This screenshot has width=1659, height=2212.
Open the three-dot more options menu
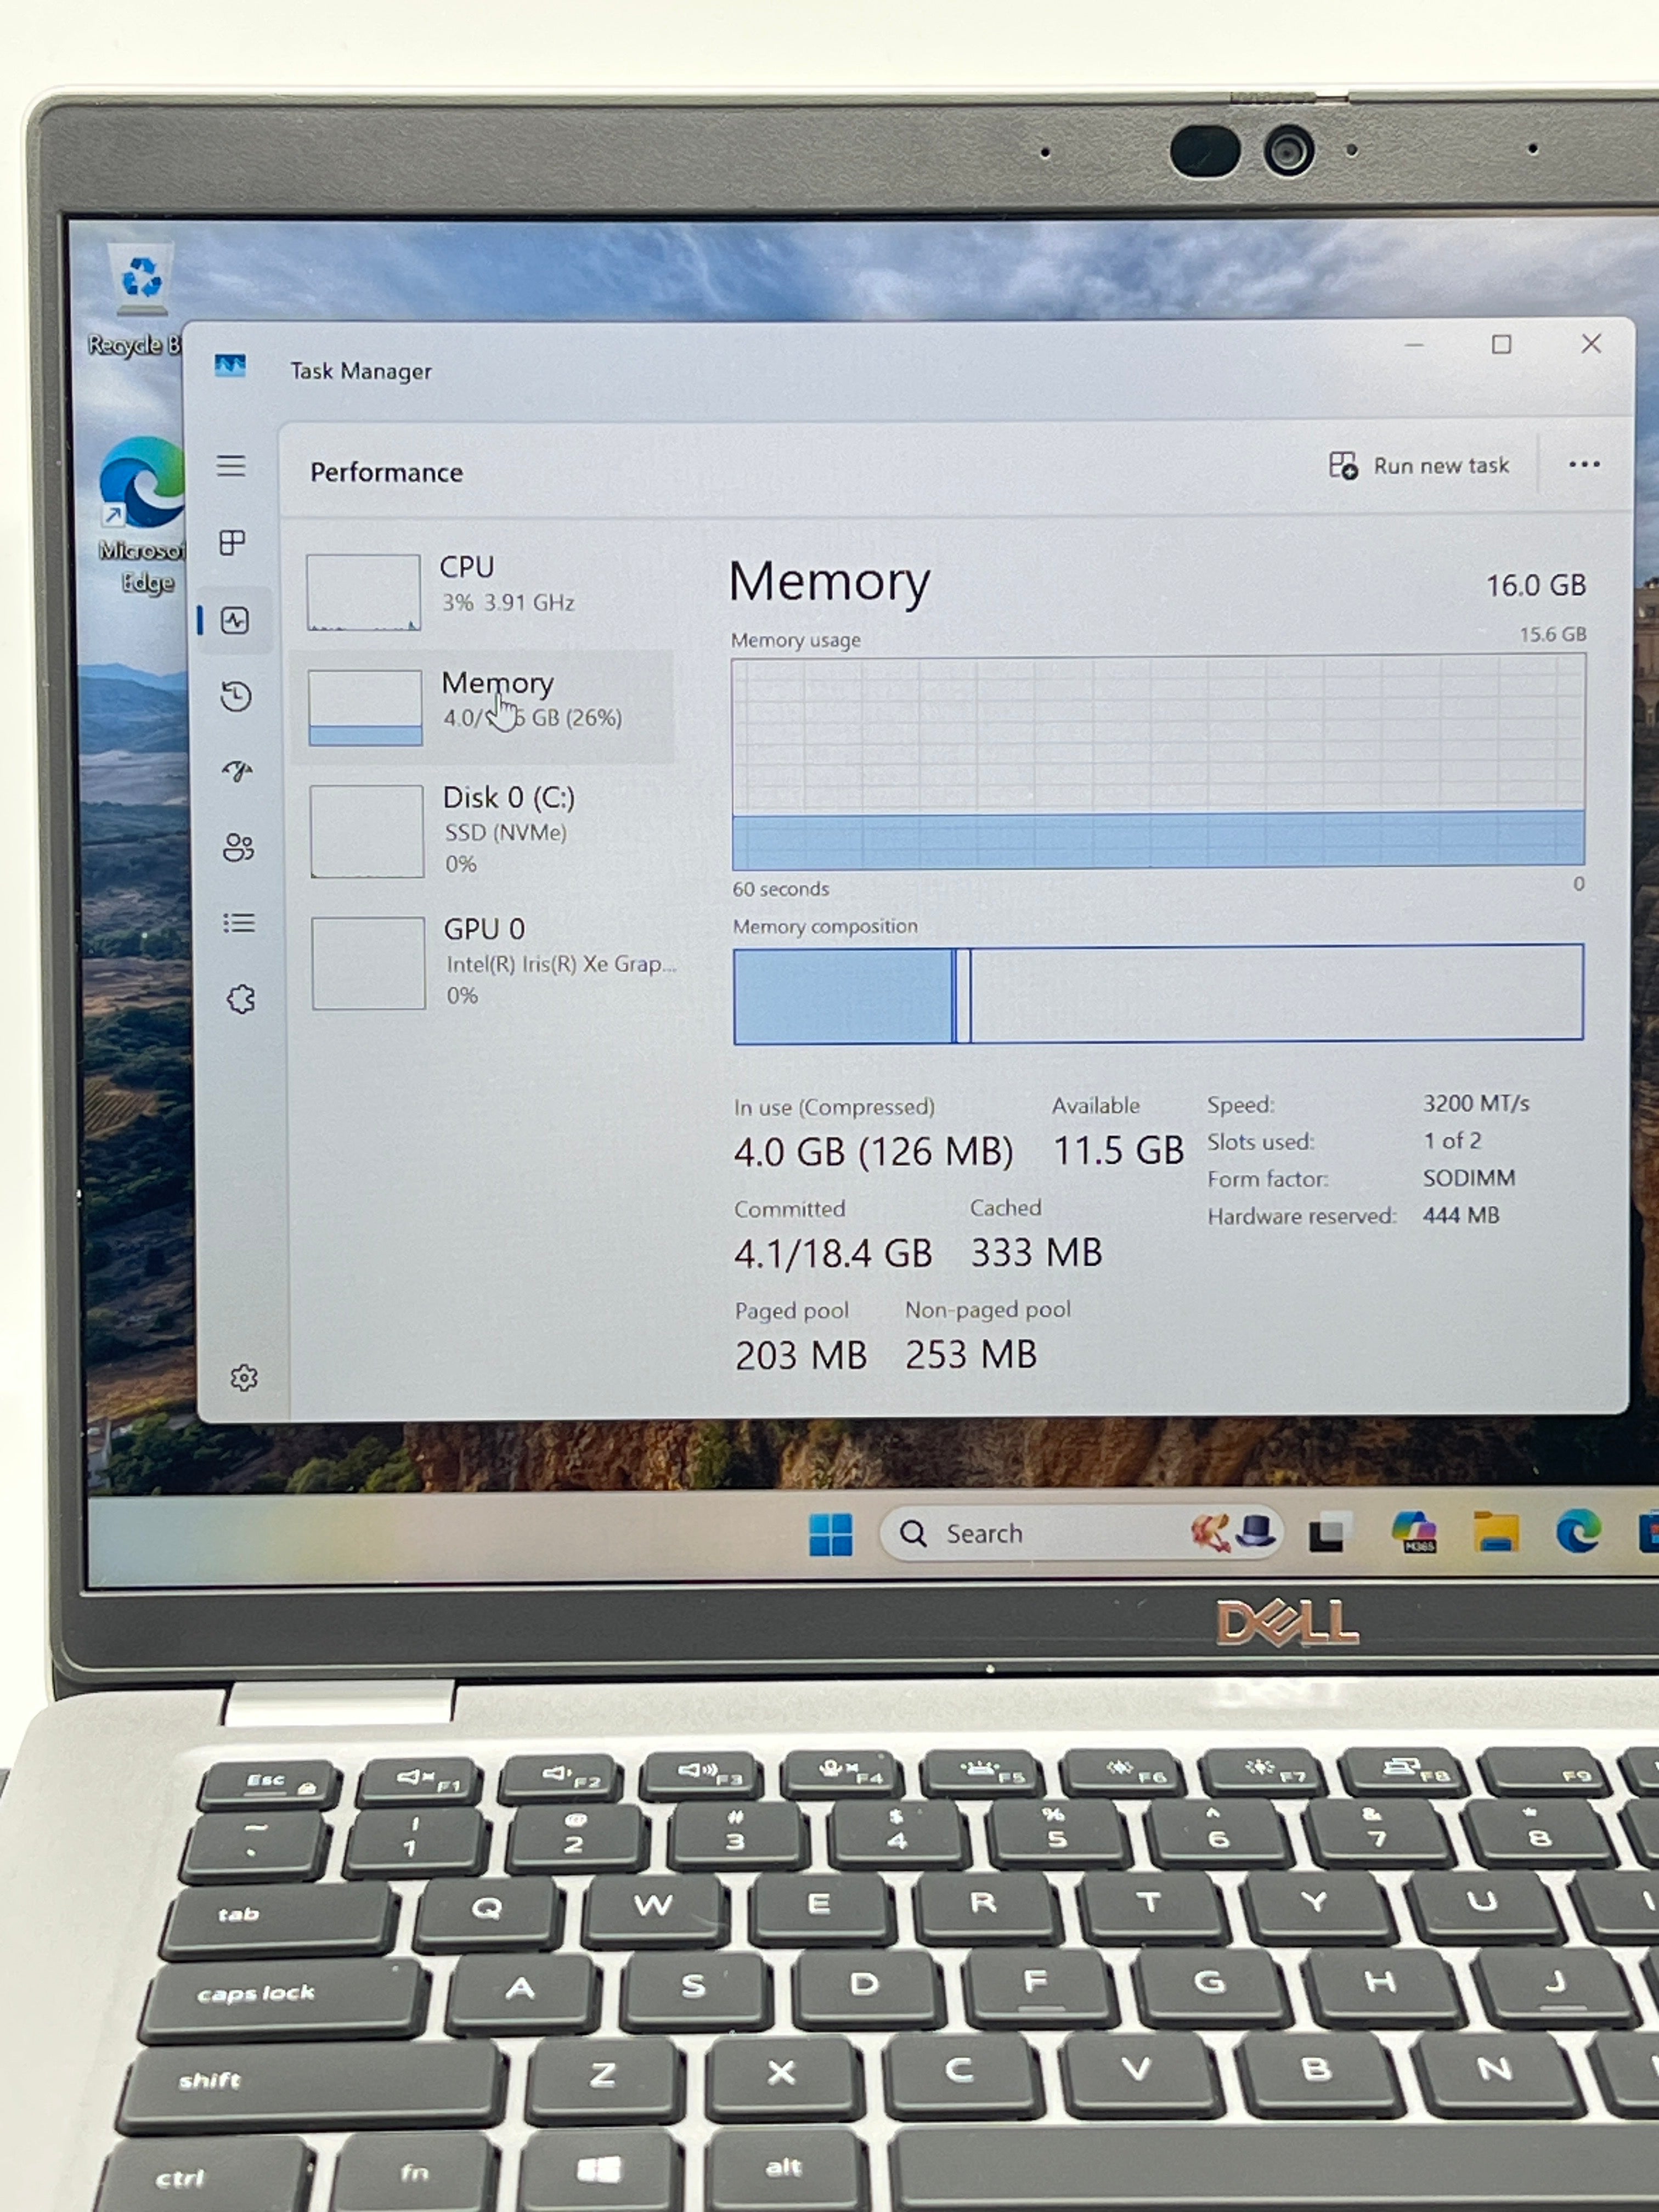1584,465
